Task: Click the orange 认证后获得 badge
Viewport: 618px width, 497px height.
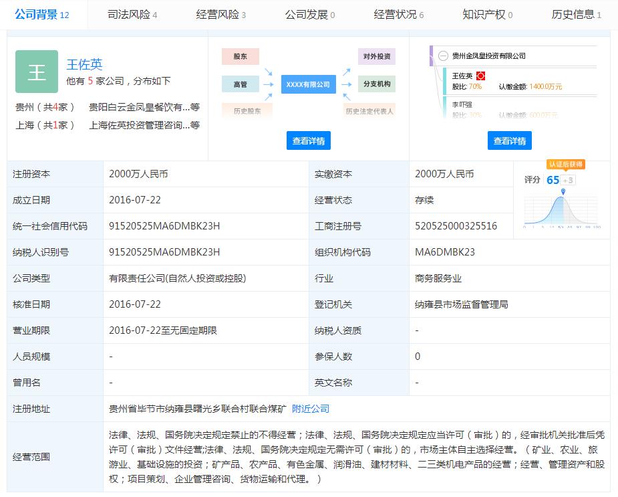Action: 565,164
